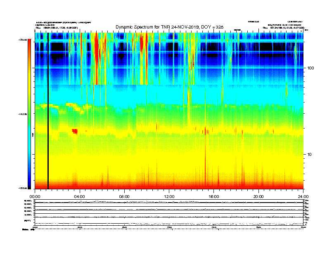
Task: Select the 04:00 time axis label
Action: pyautogui.click(x=80, y=197)
